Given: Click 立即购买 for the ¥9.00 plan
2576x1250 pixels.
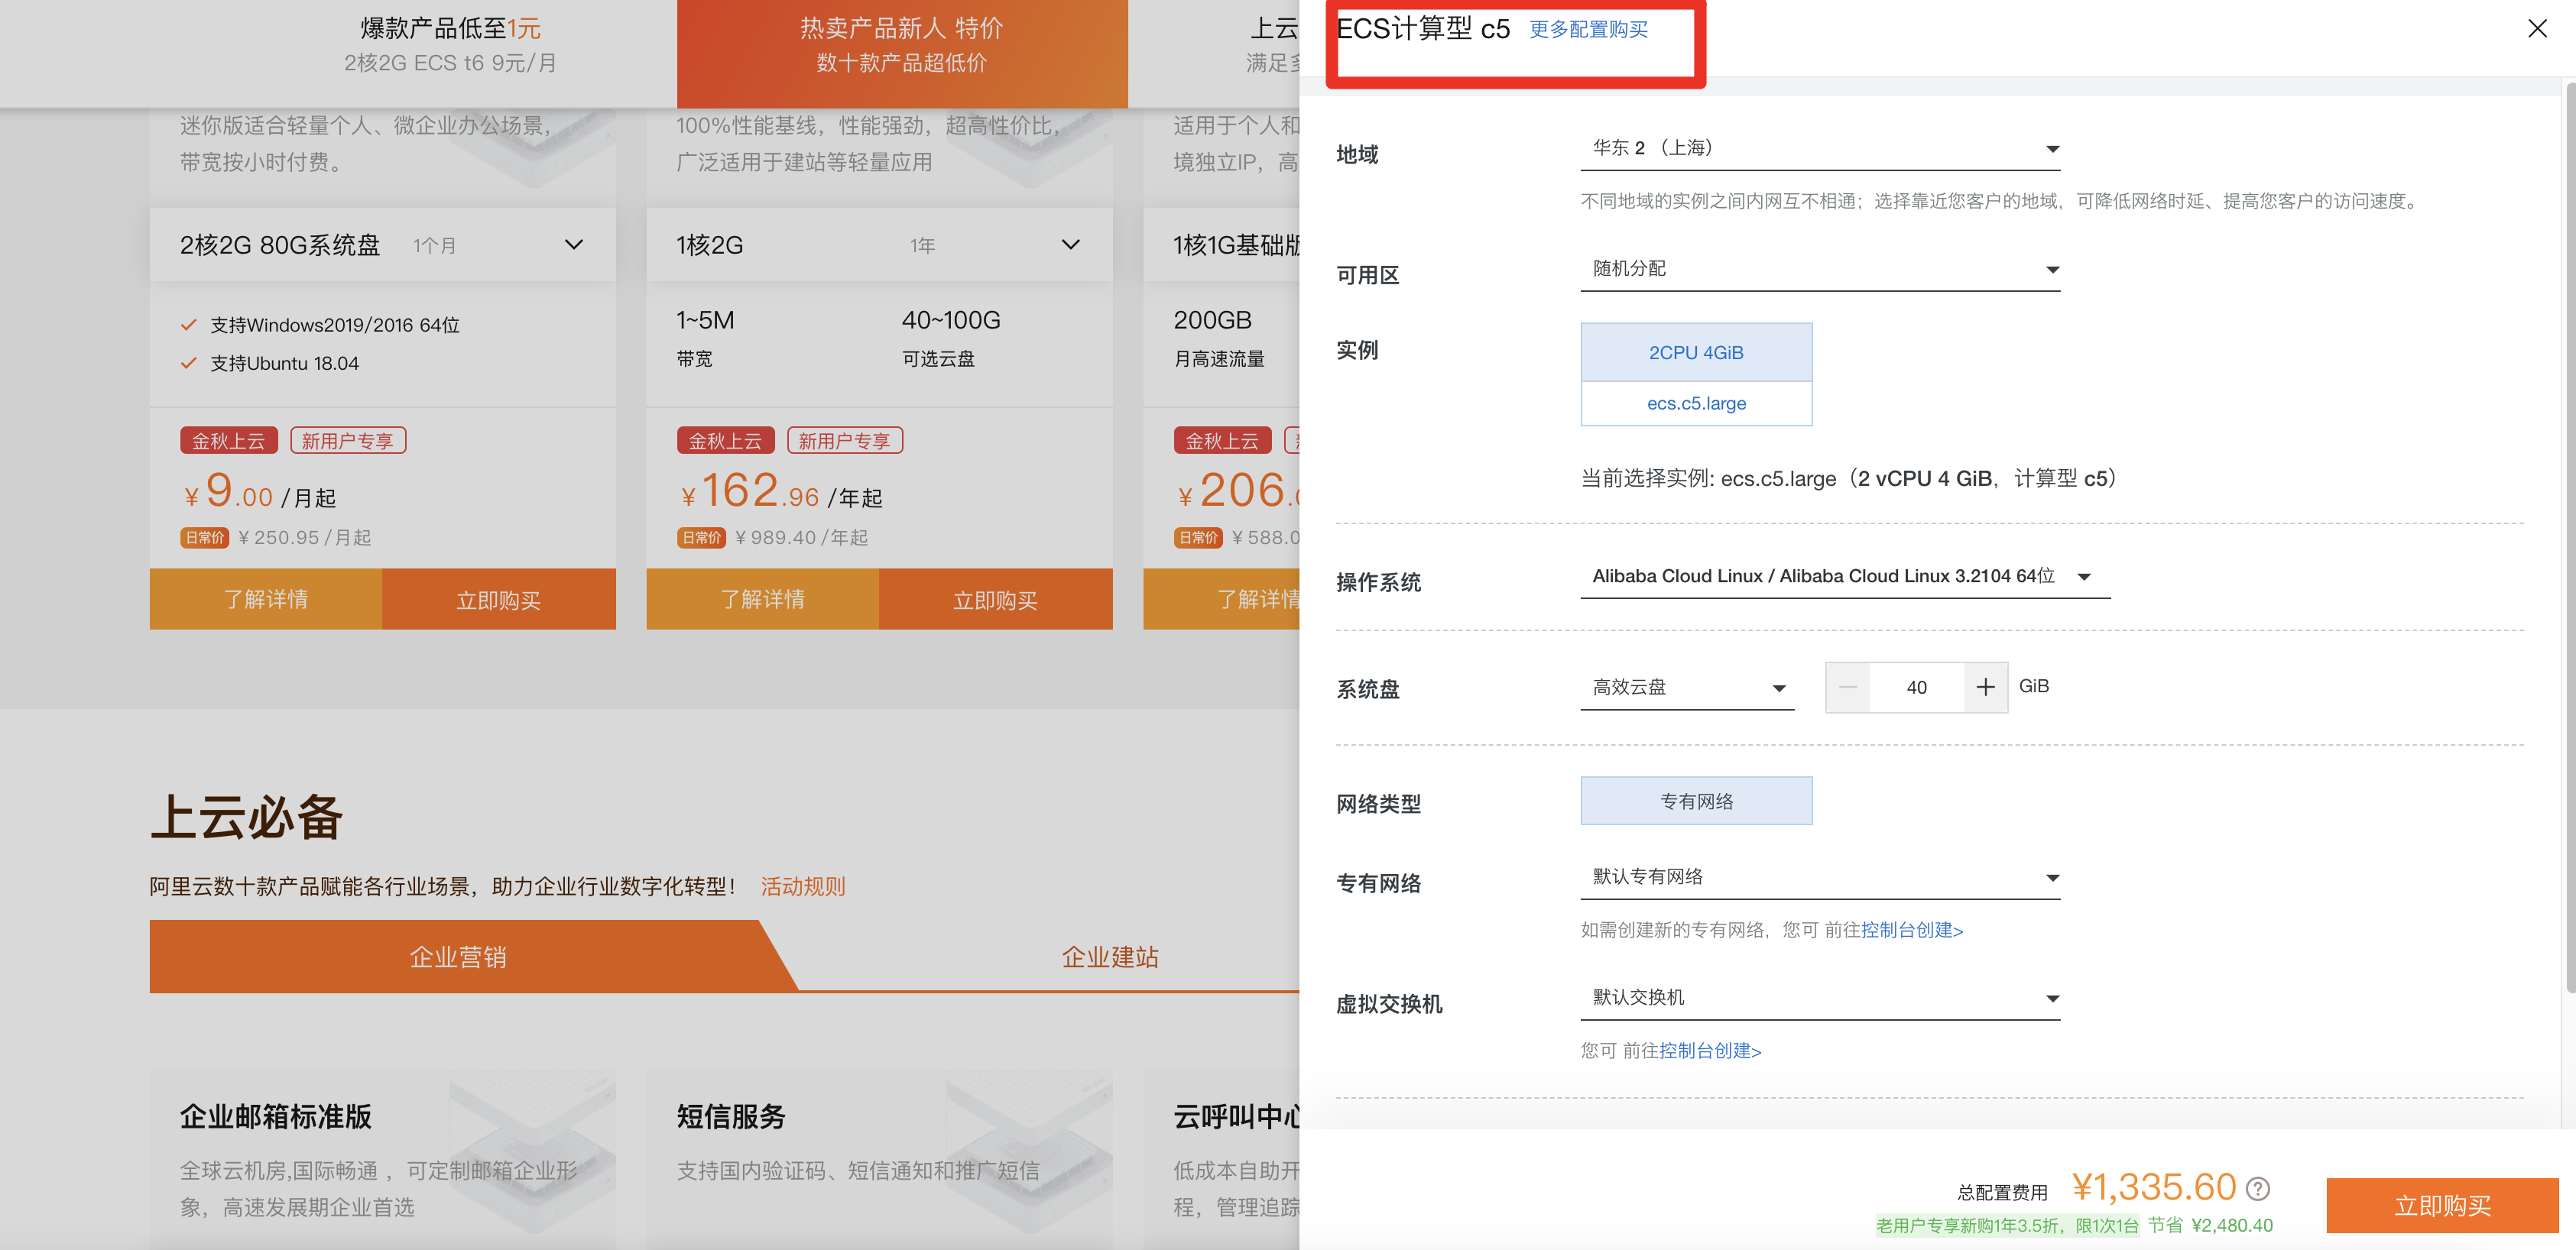Looking at the screenshot, I should [498, 600].
